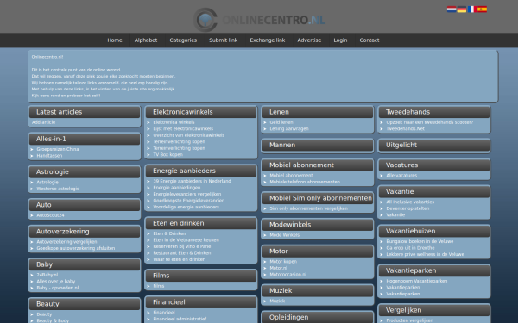Open the Mode Winkels link

pyautogui.click(x=284, y=235)
